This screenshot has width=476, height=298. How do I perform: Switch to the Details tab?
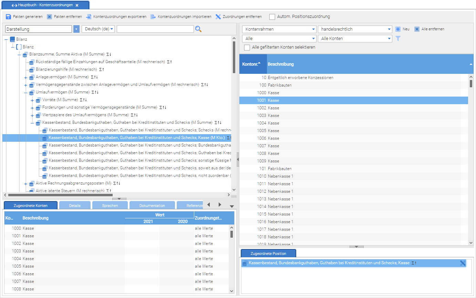pyautogui.click(x=75, y=206)
